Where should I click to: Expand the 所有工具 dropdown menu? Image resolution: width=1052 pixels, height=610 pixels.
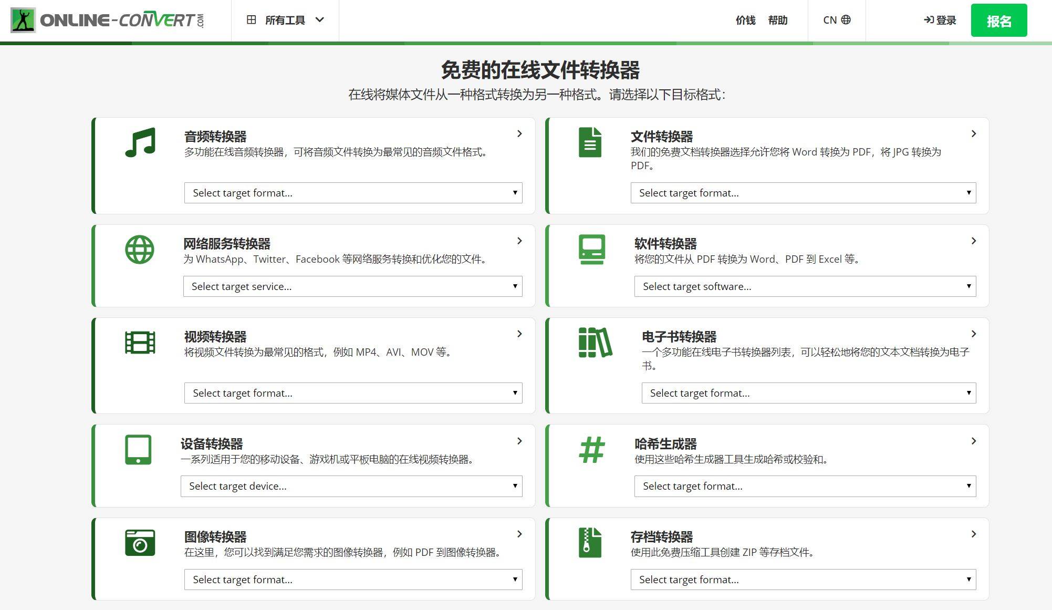(x=285, y=20)
